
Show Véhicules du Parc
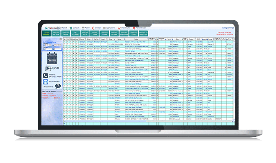click(x=85, y=34)
